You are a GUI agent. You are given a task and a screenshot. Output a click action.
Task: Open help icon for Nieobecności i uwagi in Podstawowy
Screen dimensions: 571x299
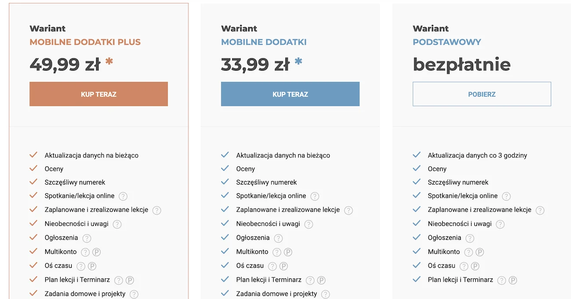(500, 224)
